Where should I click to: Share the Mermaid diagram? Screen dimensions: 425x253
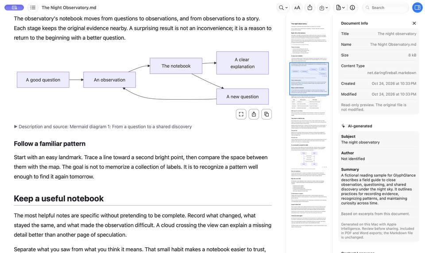coord(254,114)
